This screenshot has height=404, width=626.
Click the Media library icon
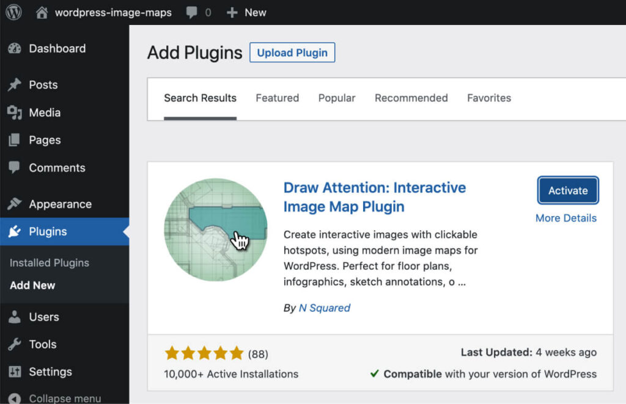point(15,112)
